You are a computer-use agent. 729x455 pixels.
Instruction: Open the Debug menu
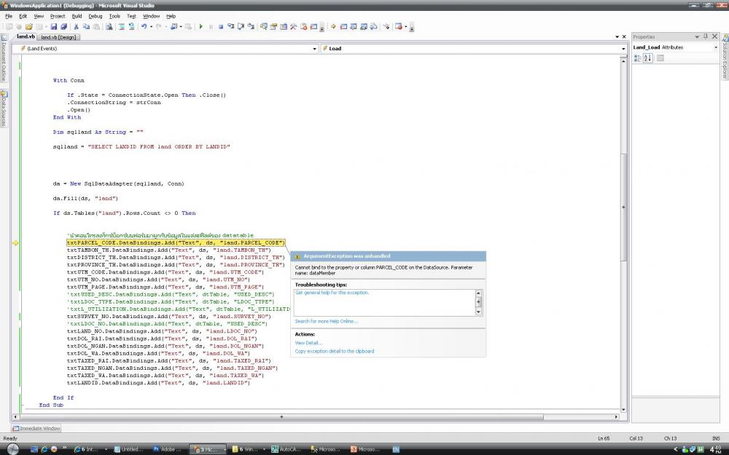point(95,15)
